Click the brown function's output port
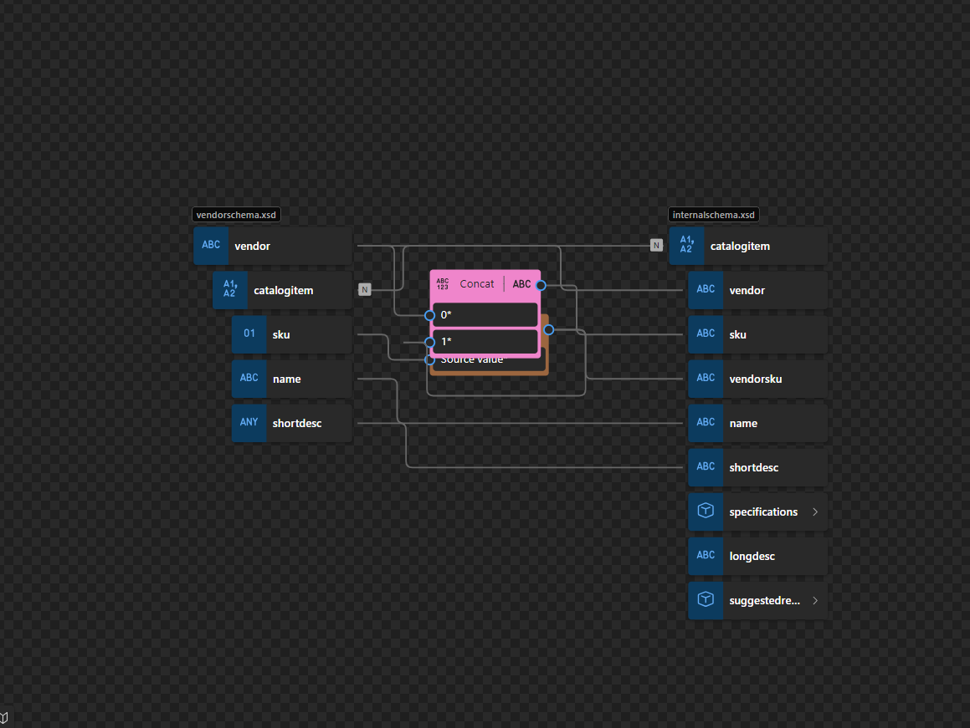 (x=549, y=330)
